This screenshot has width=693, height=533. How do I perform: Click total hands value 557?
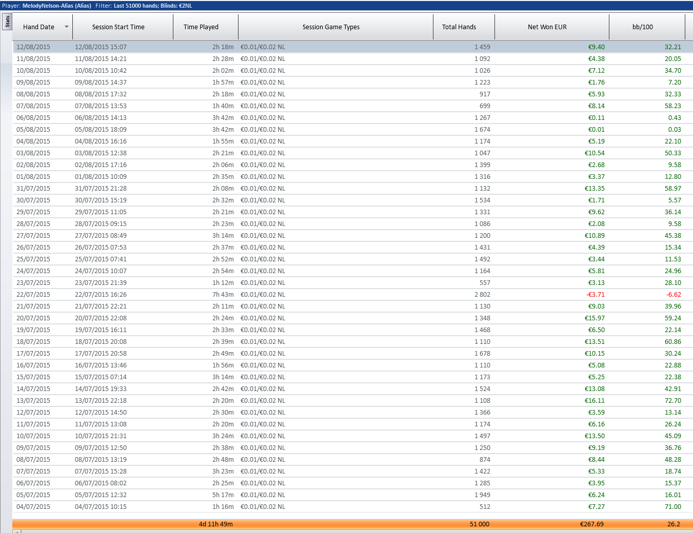coord(485,283)
